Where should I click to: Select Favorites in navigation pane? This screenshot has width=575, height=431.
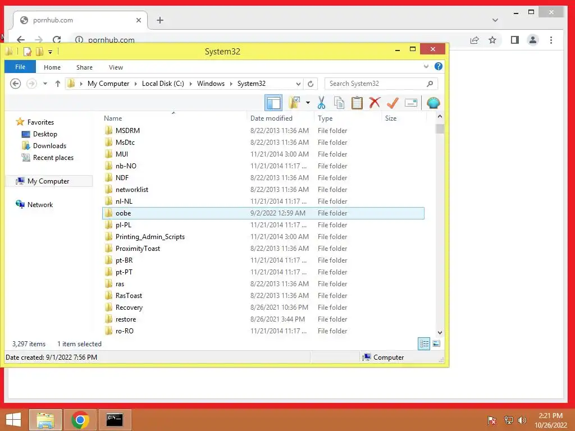[40, 122]
